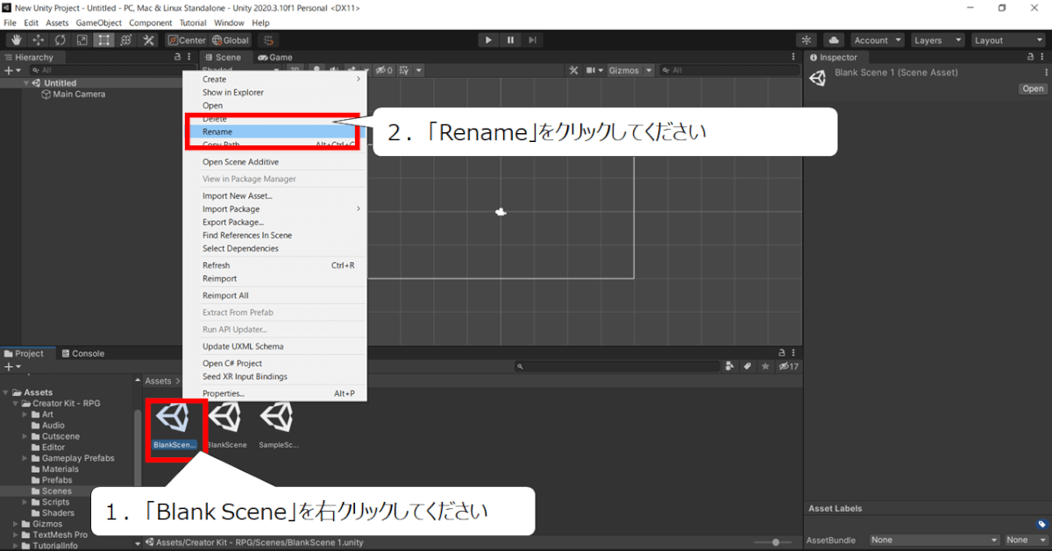Open the AssetBundle None dropdown
Screen dimensions: 1052x551
click(x=935, y=540)
